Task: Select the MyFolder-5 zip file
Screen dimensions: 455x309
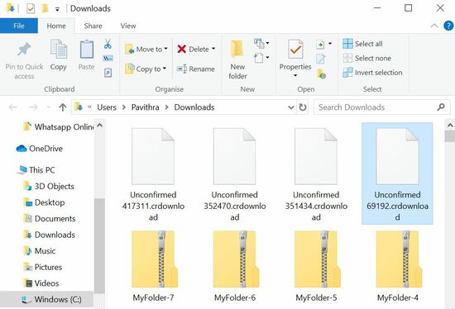Action: point(316,266)
